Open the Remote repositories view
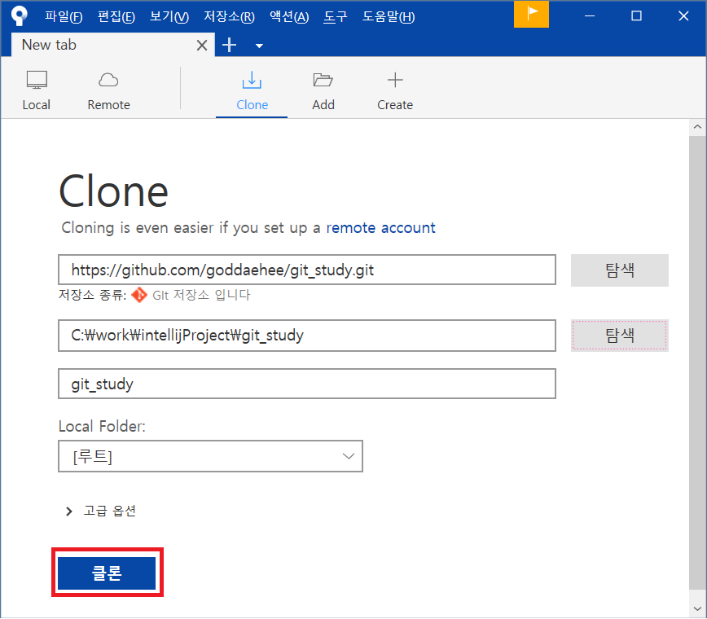Screen dimensions: 707x619 click(x=108, y=90)
